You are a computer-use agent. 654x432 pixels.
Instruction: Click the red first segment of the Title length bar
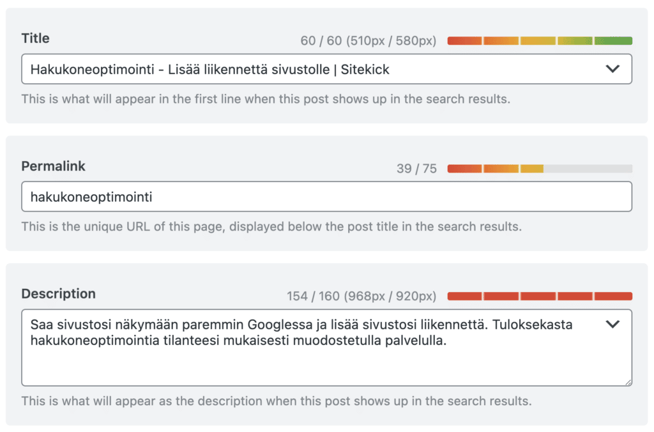click(x=464, y=40)
